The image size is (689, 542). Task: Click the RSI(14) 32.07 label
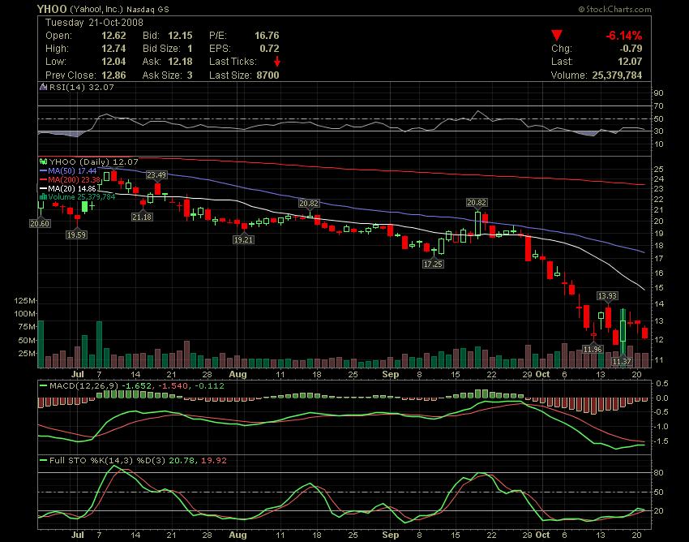(x=81, y=87)
